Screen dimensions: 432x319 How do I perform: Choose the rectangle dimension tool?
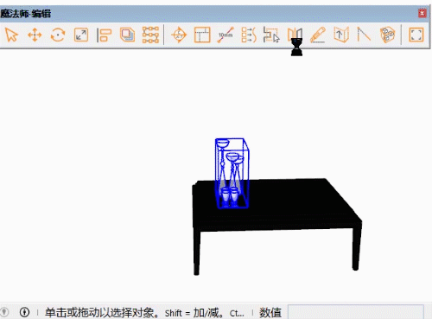point(202,35)
